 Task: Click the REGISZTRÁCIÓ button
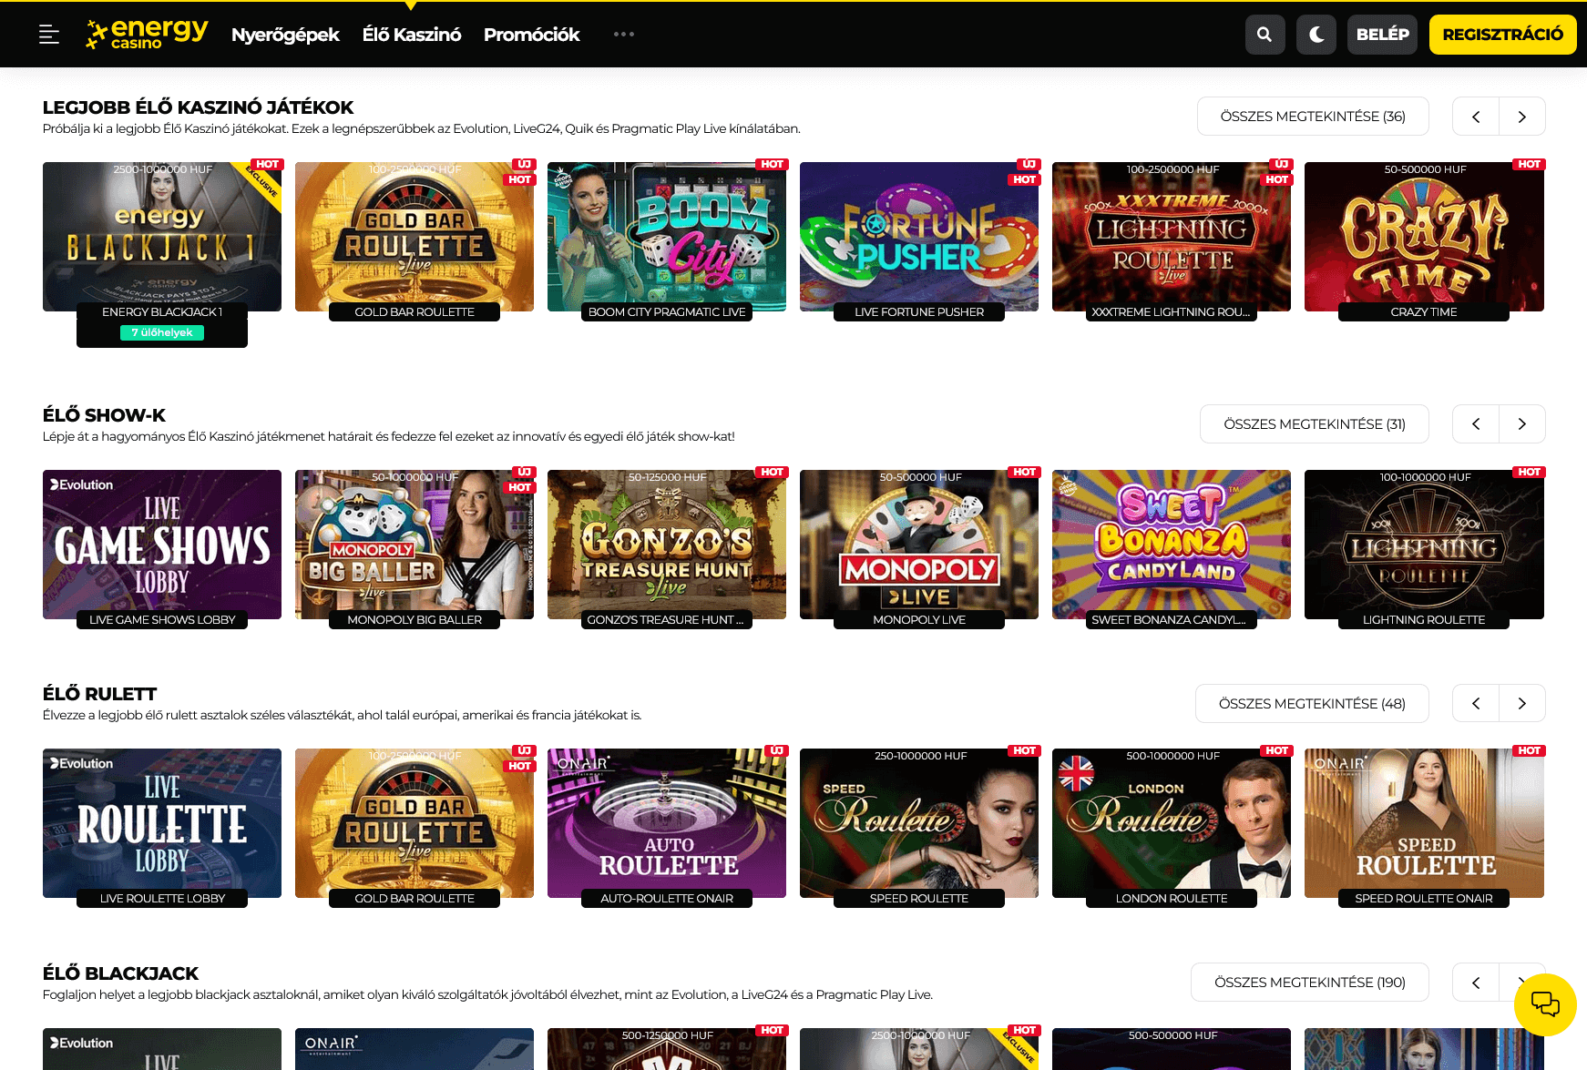tap(1503, 35)
